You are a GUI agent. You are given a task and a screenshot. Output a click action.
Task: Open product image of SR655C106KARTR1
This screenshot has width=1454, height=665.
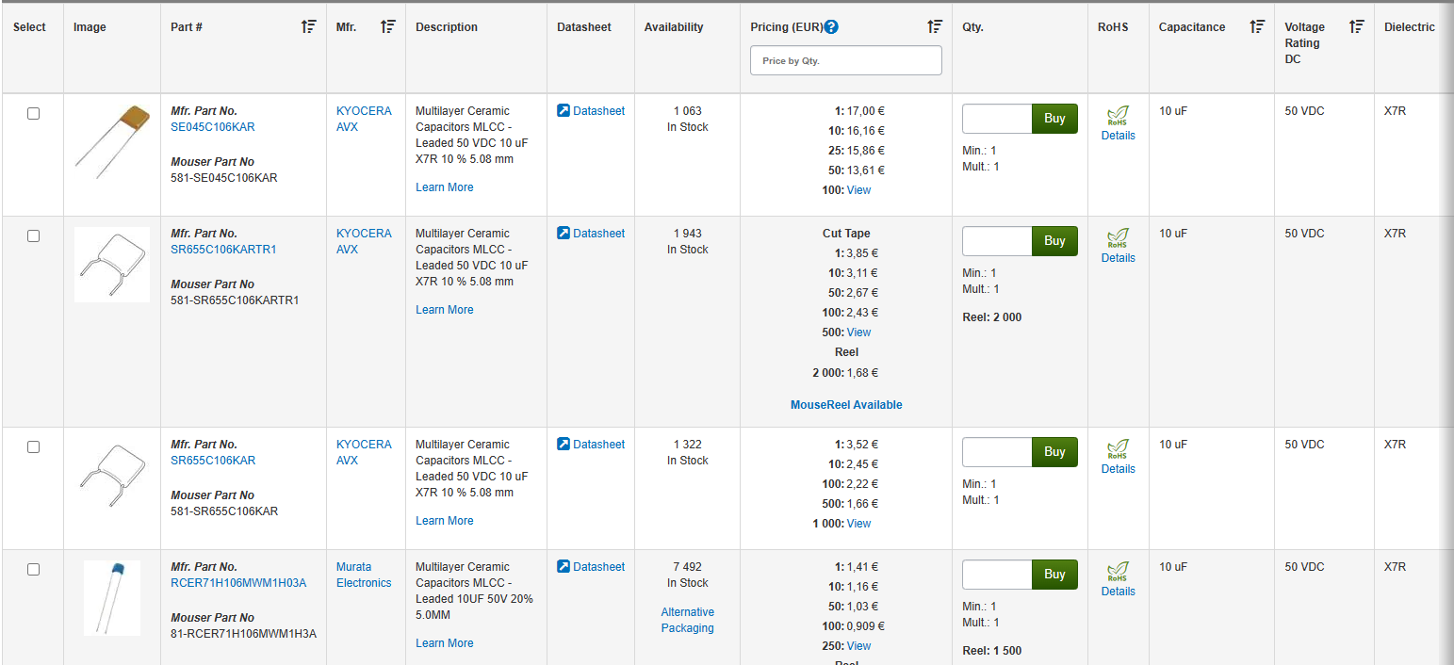[112, 265]
